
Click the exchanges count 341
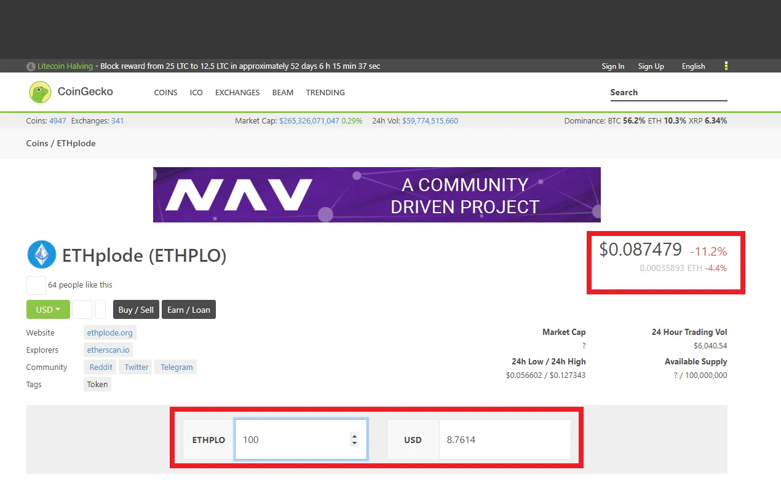tap(117, 121)
